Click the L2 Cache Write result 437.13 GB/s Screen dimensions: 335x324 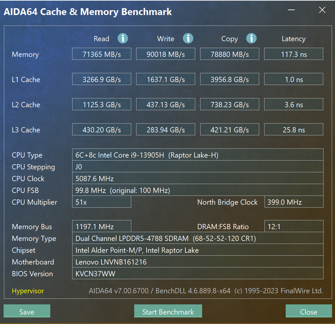(x=166, y=105)
